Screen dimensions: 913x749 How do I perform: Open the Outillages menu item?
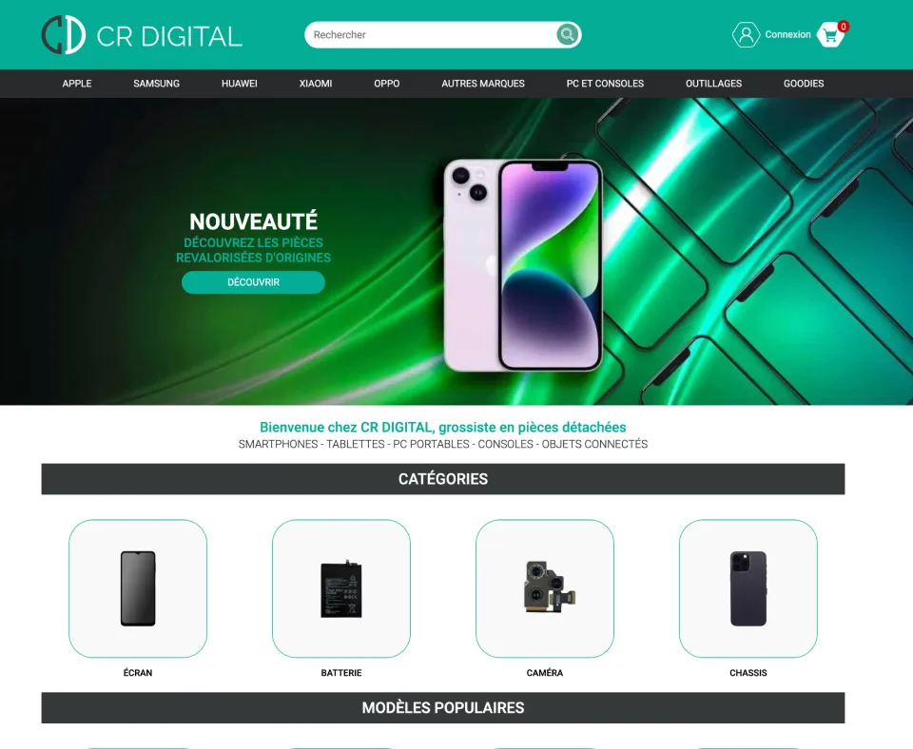[714, 84]
